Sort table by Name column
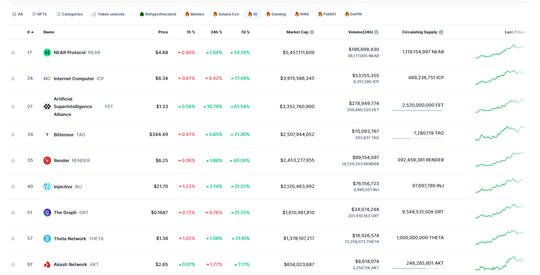 [x=49, y=32]
